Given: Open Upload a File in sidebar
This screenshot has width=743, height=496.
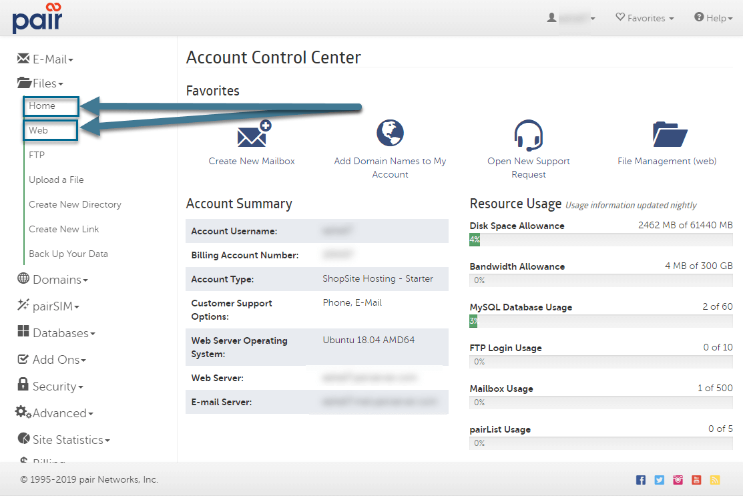Looking at the screenshot, I should (56, 180).
